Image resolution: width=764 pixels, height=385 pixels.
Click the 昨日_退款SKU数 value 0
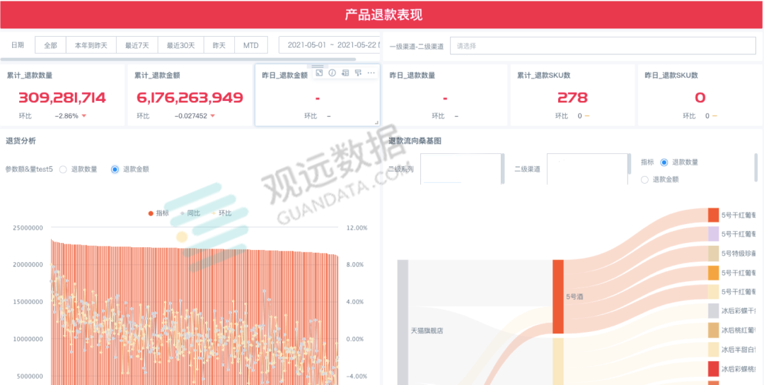700,97
